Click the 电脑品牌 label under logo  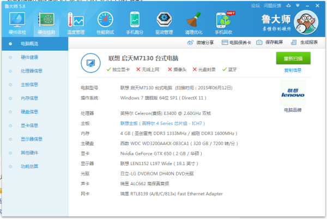point(293,110)
